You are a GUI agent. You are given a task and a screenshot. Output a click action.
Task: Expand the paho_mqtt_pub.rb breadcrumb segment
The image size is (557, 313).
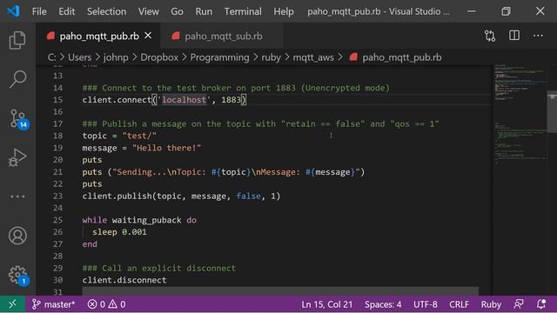[402, 57]
